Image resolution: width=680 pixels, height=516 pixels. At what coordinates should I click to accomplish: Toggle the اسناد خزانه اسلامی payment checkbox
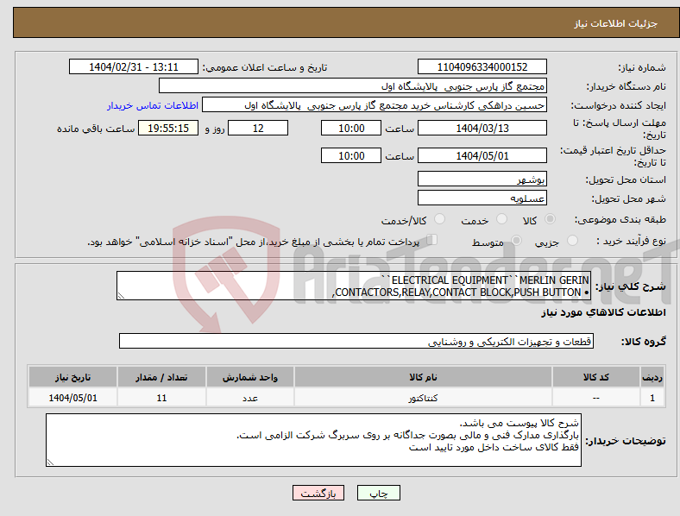pos(432,239)
